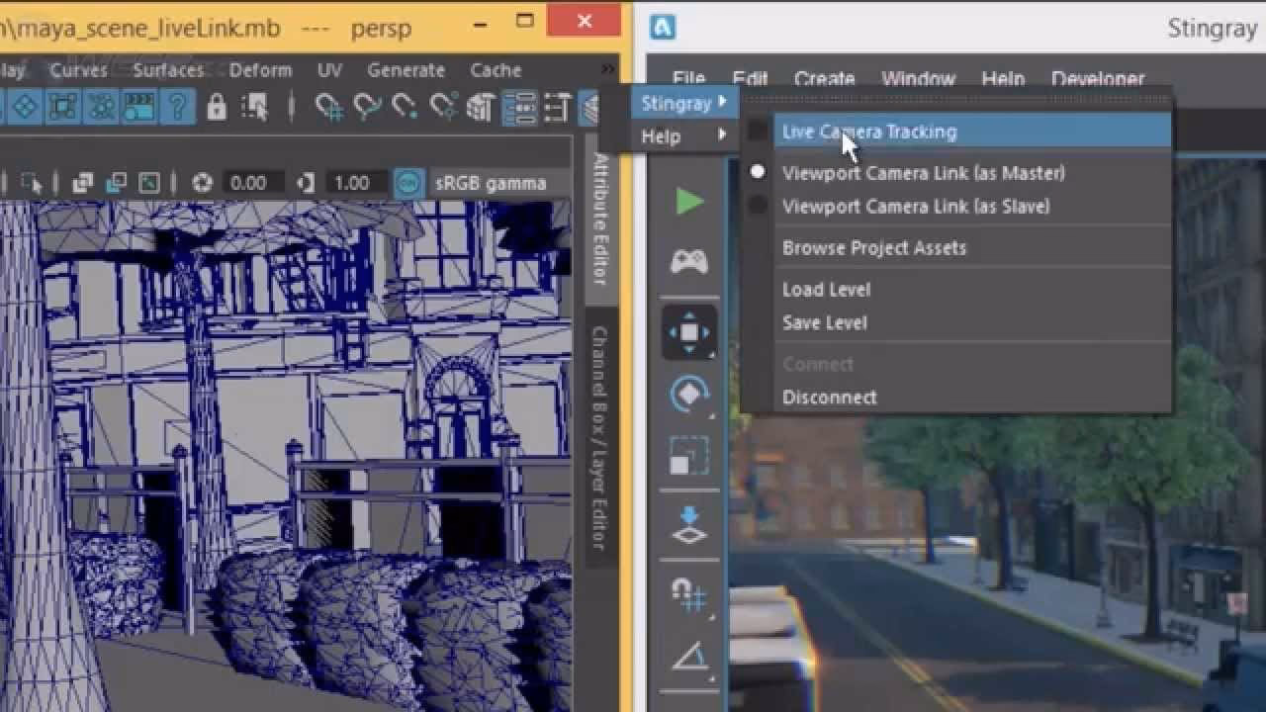The image size is (1266, 712).
Task: Enable Snap to grids magnet in Maya
Action: tap(328, 107)
